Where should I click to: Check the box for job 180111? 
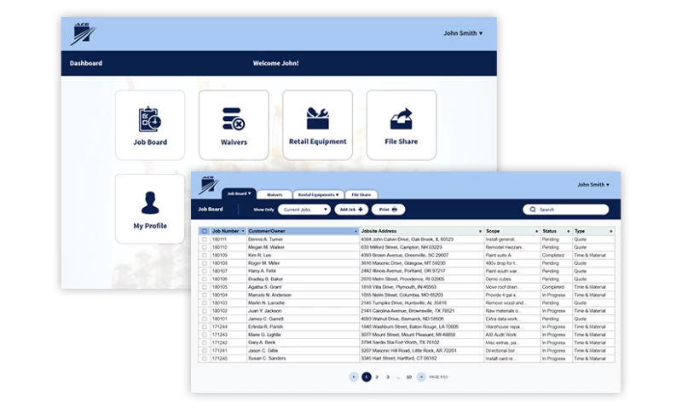pyautogui.click(x=205, y=239)
